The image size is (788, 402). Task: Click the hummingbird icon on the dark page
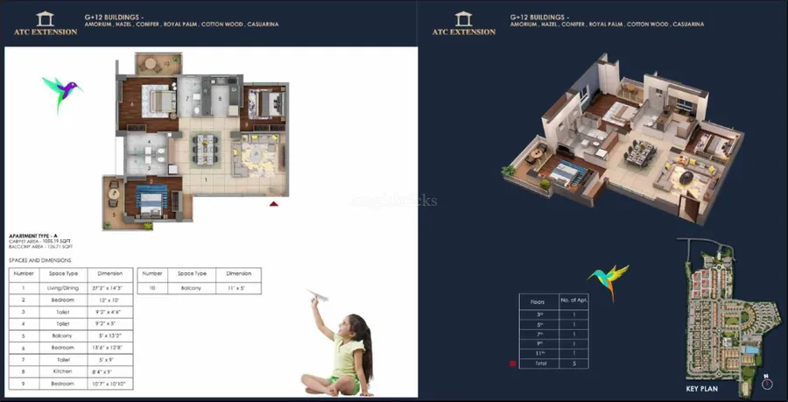(x=609, y=280)
